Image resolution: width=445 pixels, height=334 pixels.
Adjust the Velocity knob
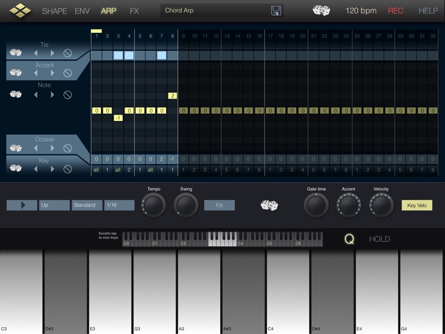tap(381, 205)
